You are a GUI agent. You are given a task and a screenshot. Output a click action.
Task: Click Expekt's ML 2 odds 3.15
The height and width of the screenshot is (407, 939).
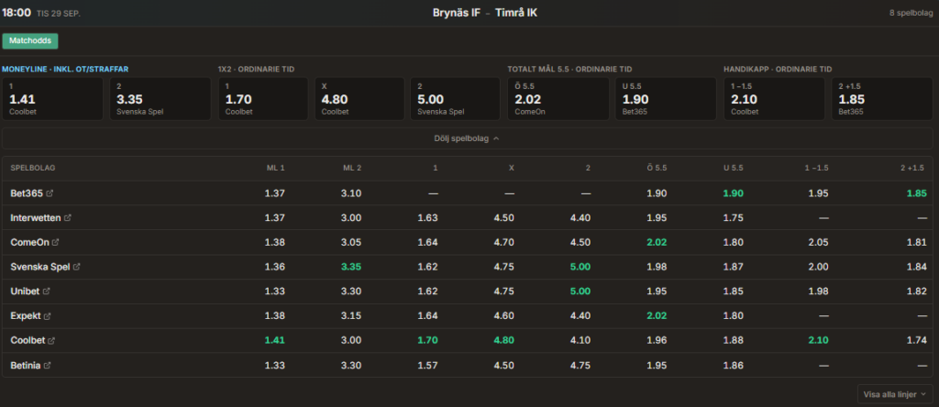(x=351, y=316)
